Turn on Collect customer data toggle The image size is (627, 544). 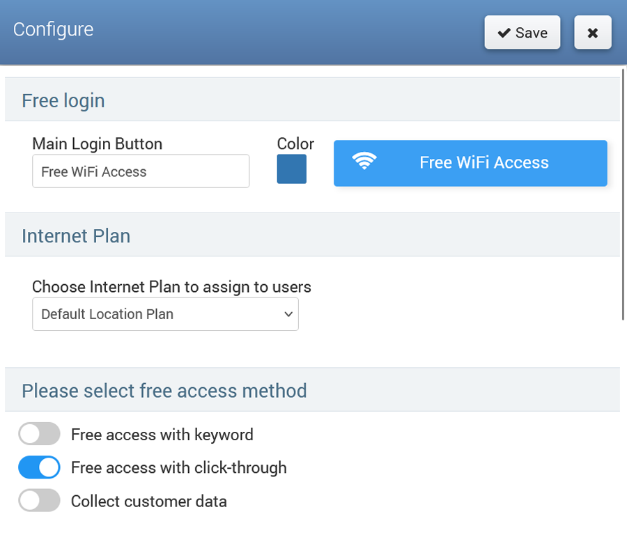(39, 501)
